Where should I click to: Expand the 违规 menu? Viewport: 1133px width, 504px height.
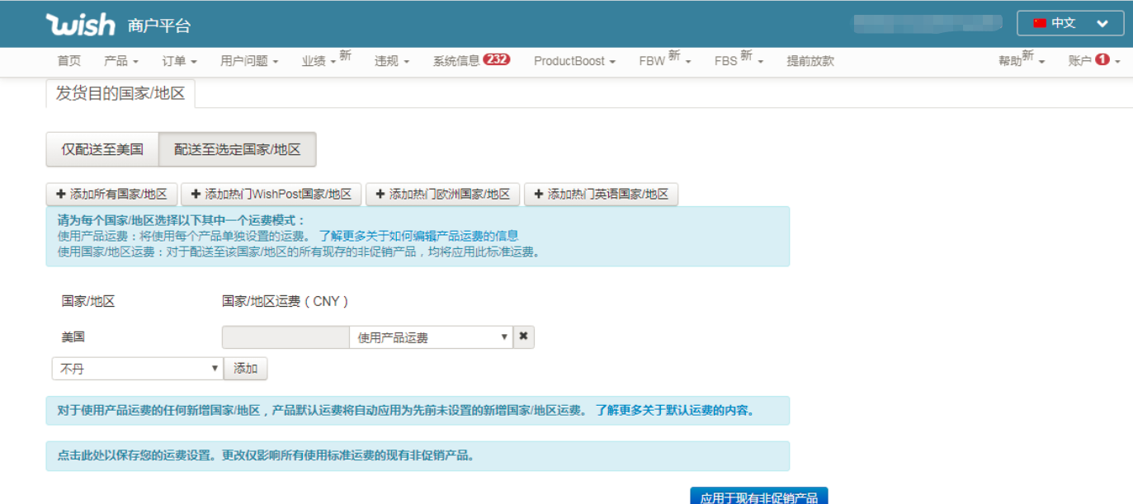(x=392, y=61)
